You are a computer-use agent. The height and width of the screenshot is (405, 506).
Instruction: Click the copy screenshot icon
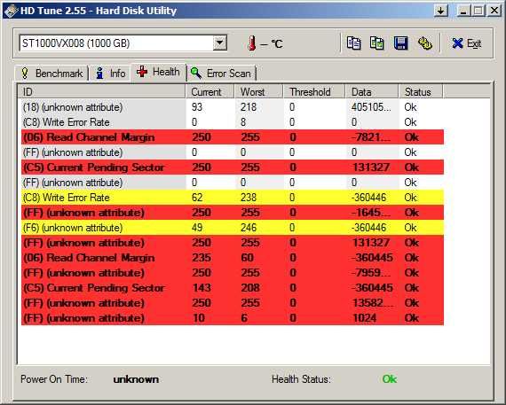(377, 43)
